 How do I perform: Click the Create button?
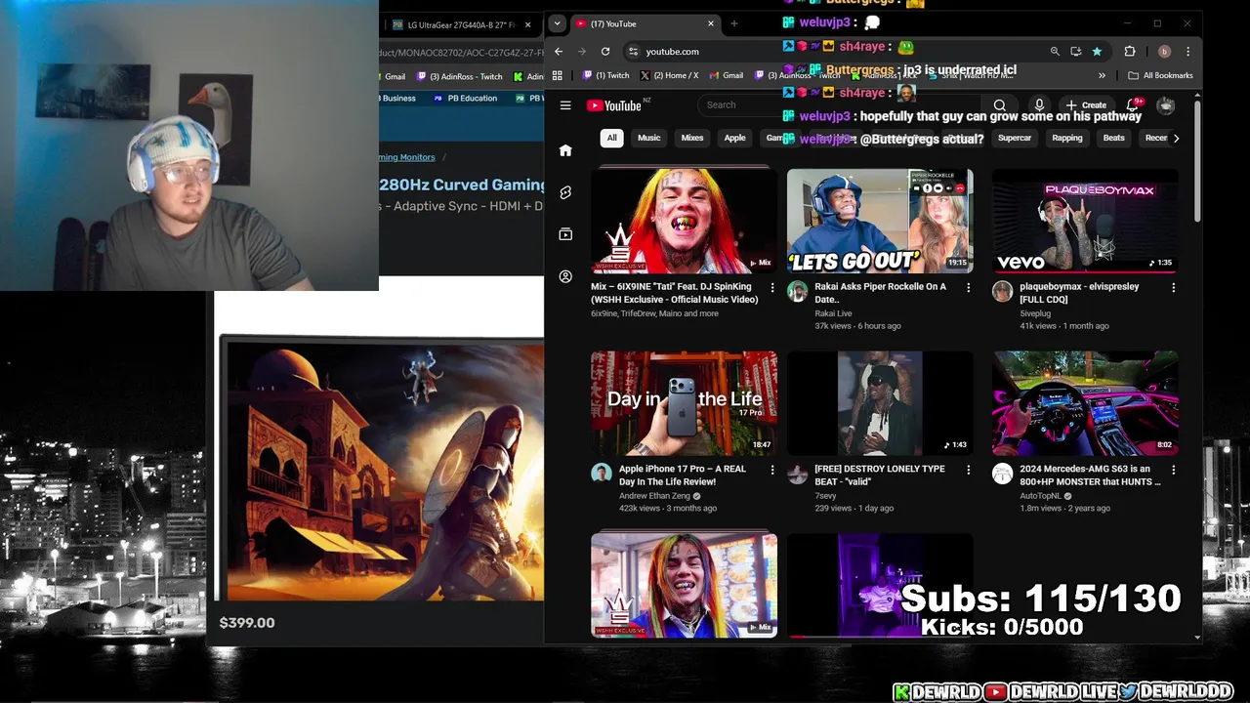[1087, 105]
